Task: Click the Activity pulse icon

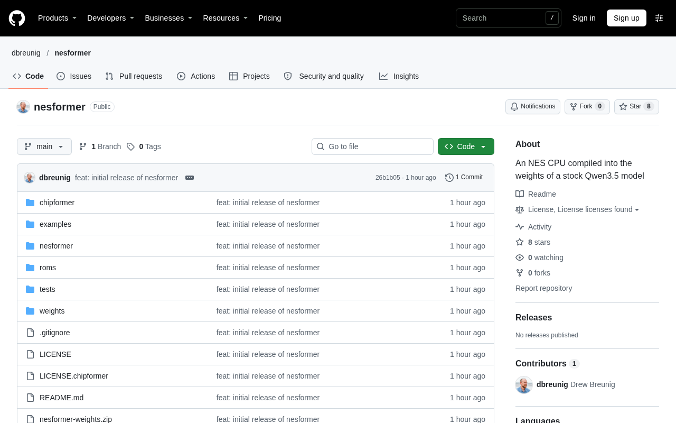Action: pyautogui.click(x=520, y=227)
